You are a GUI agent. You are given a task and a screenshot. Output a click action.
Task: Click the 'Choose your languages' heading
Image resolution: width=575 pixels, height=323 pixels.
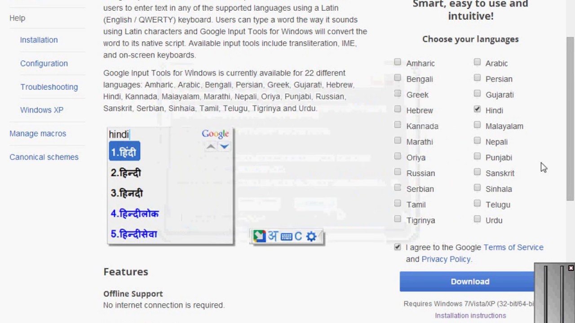[x=470, y=39]
